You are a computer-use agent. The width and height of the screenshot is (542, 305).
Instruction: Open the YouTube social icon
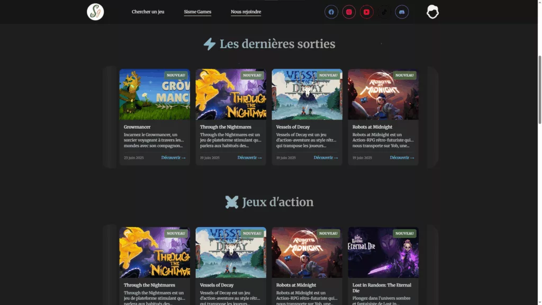(366, 12)
